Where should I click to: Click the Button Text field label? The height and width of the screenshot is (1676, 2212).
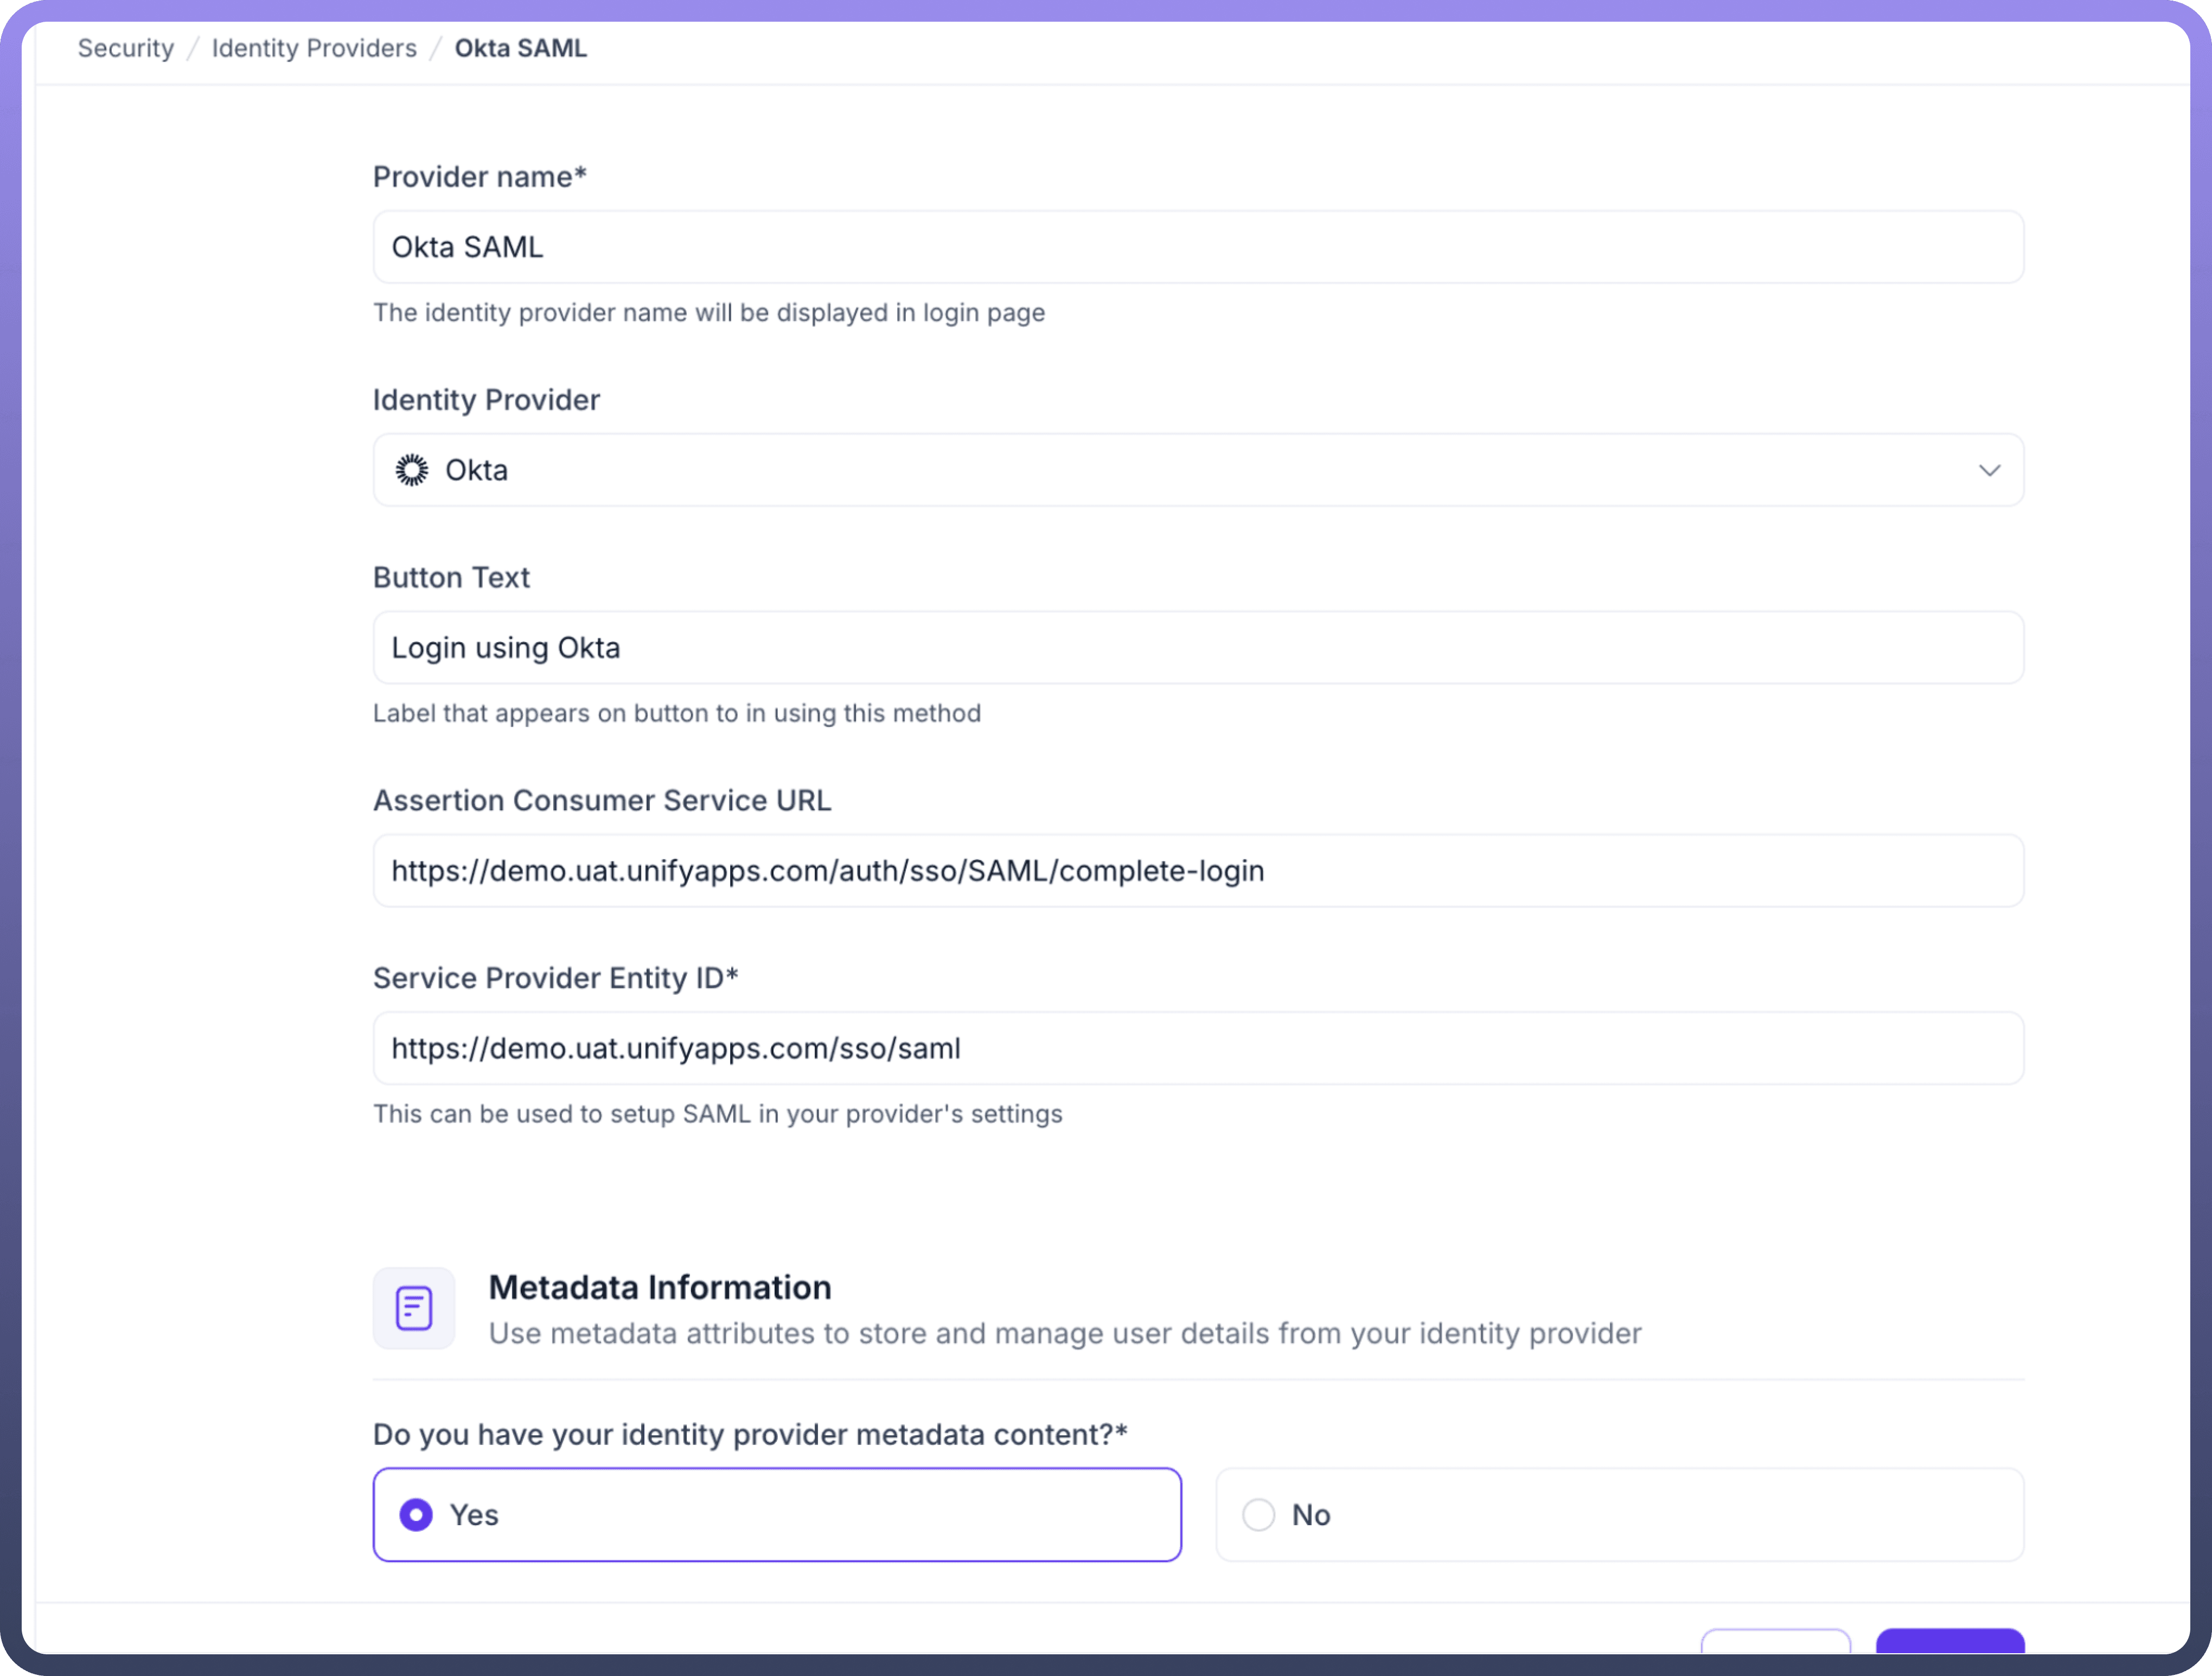tap(451, 578)
